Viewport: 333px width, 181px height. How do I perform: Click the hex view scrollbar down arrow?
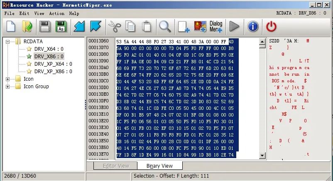tap(262, 156)
